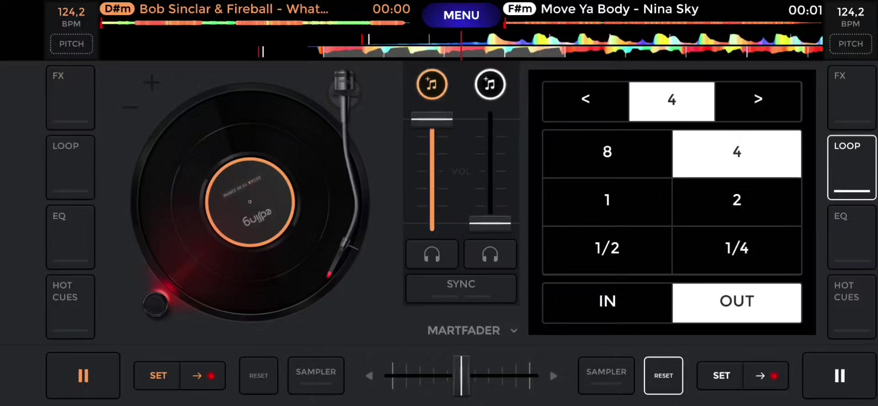Open right deck FX panel
Image resolution: width=878 pixels, height=406 pixels.
coord(852,98)
